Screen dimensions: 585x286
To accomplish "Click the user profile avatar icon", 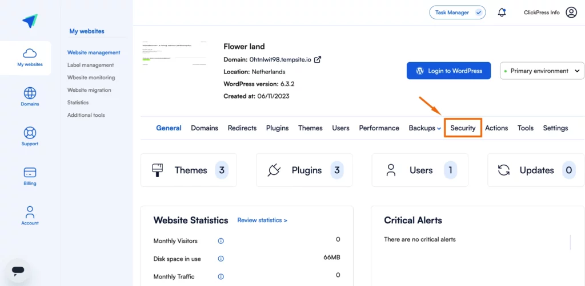I will click(x=571, y=13).
